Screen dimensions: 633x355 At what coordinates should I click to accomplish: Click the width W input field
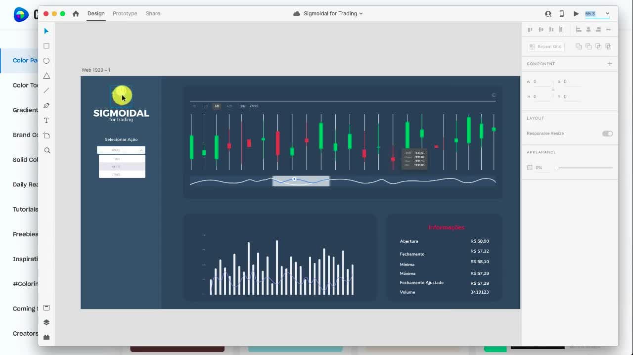(x=542, y=82)
